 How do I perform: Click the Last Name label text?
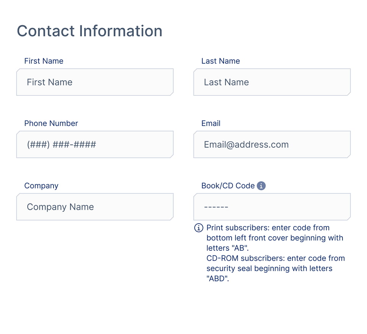click(221, 61)
